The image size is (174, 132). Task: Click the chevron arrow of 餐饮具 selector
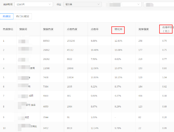99,4
